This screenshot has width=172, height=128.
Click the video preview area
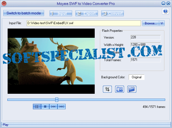(51, 61)
